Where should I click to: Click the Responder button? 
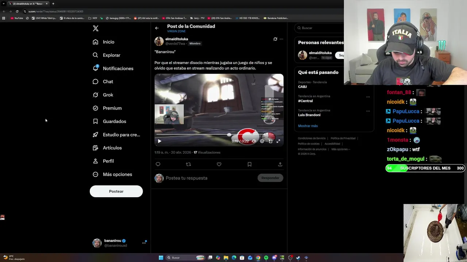[x=270, y=178]
